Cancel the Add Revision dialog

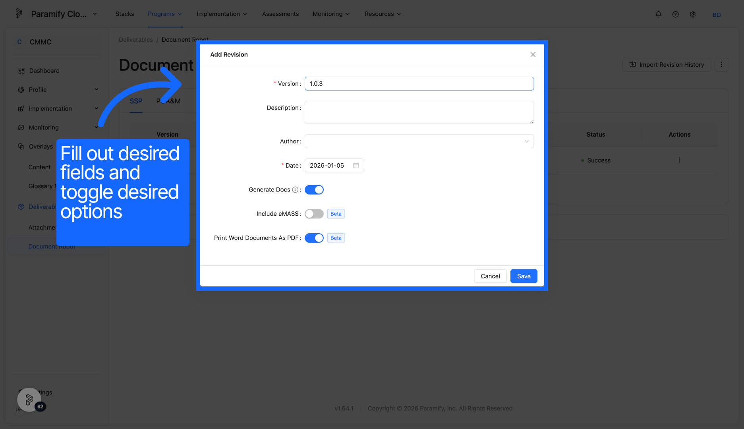pos(490,276)
